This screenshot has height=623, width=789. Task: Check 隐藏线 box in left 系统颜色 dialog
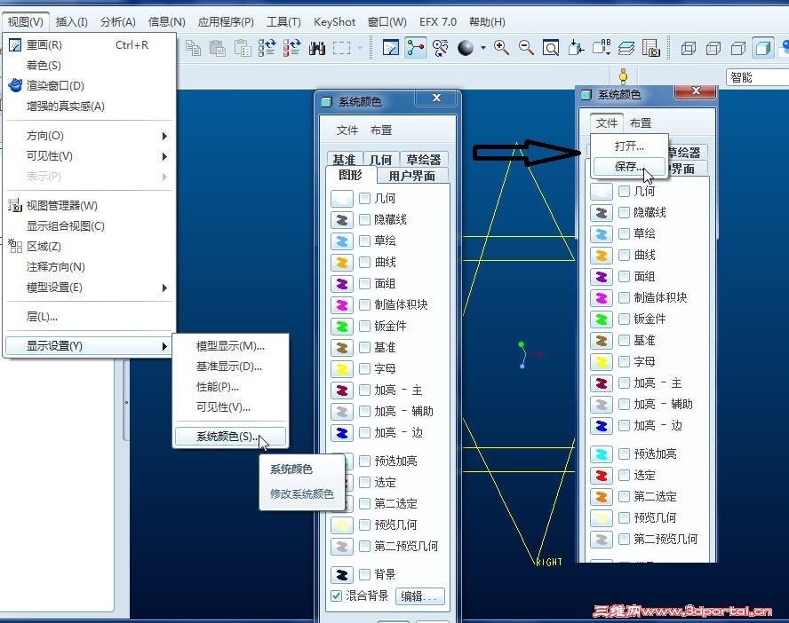point(365,219)
